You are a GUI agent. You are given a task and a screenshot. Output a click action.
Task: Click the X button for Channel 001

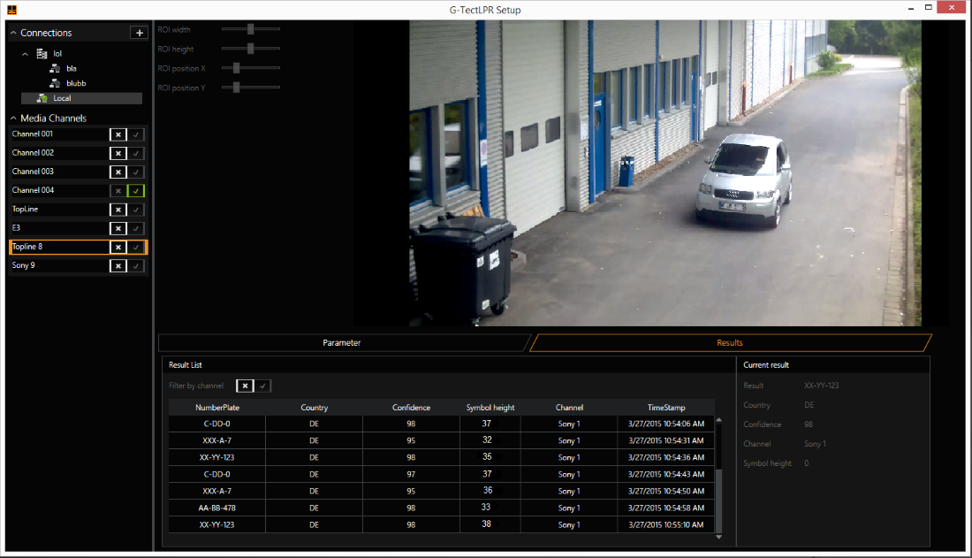click(x=118, y=134)
